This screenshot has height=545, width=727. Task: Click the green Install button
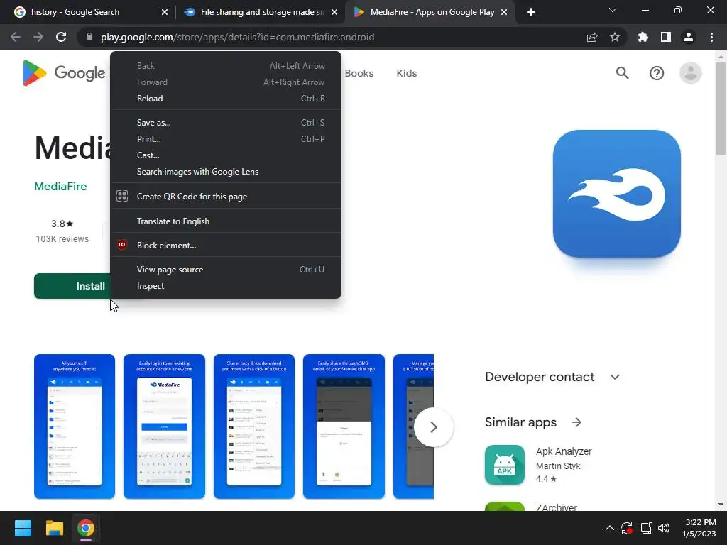click(x=72, y=286)
